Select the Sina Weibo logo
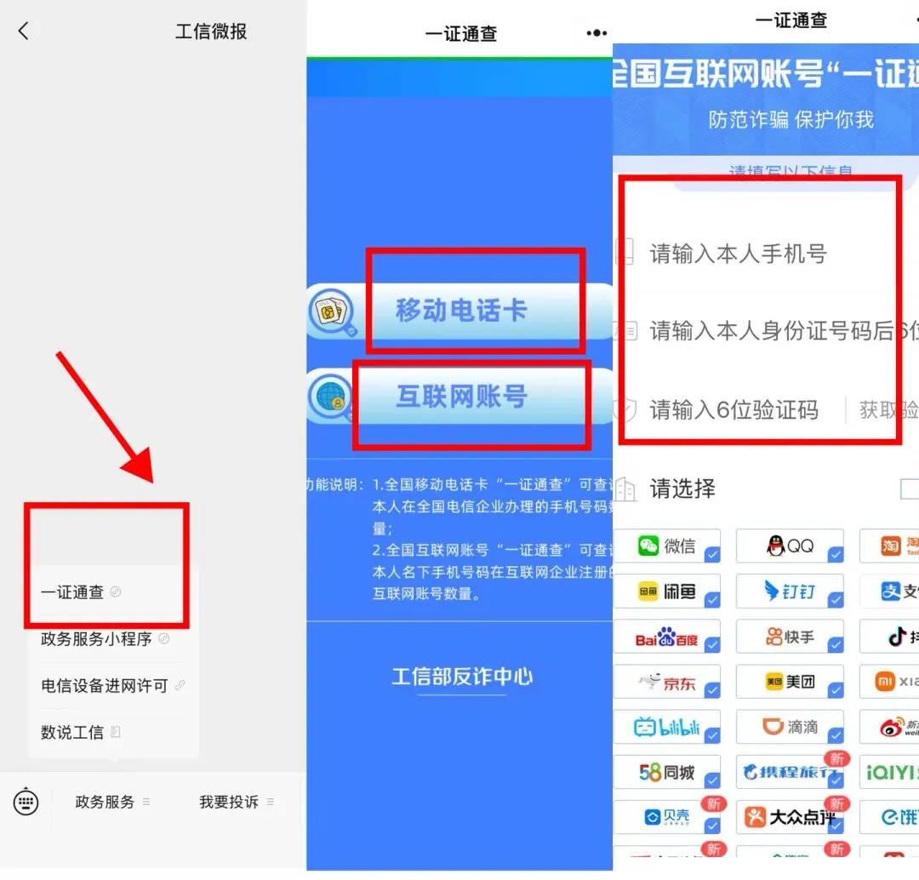Image resolution: width=919 pixels, height=880 pixels. [892, 728]
